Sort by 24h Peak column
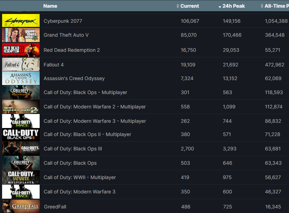 pos(232,6)
